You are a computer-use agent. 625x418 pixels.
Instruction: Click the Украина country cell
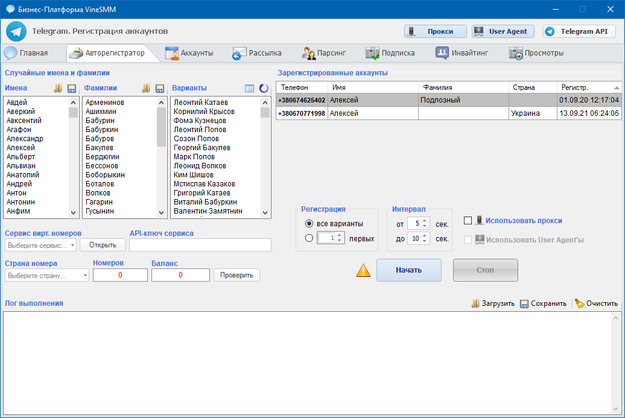click(533, 113)
